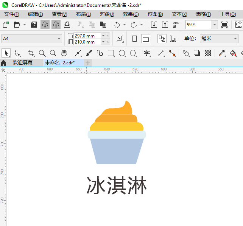Screen dimensions: 243x226
Task: Select the Transparency checkerboard tool
Action: (x=208, y=53)
